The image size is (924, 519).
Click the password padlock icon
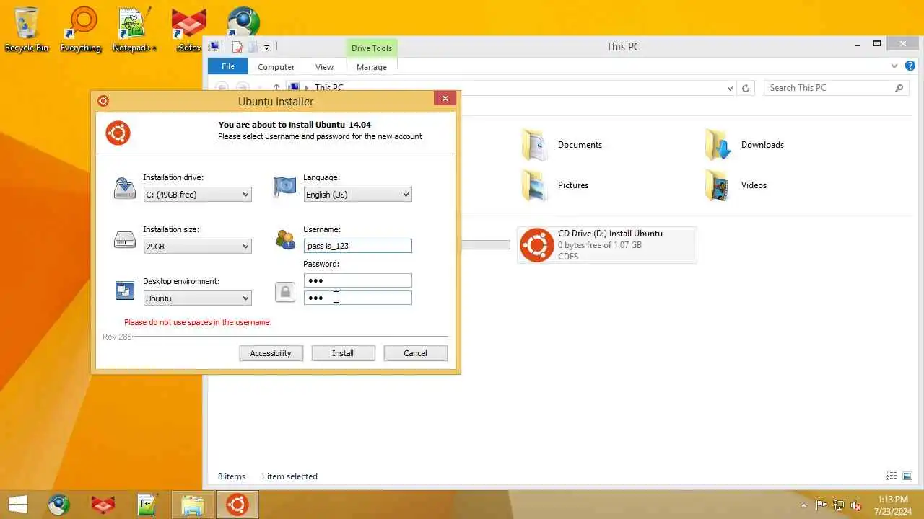[285, 292]
